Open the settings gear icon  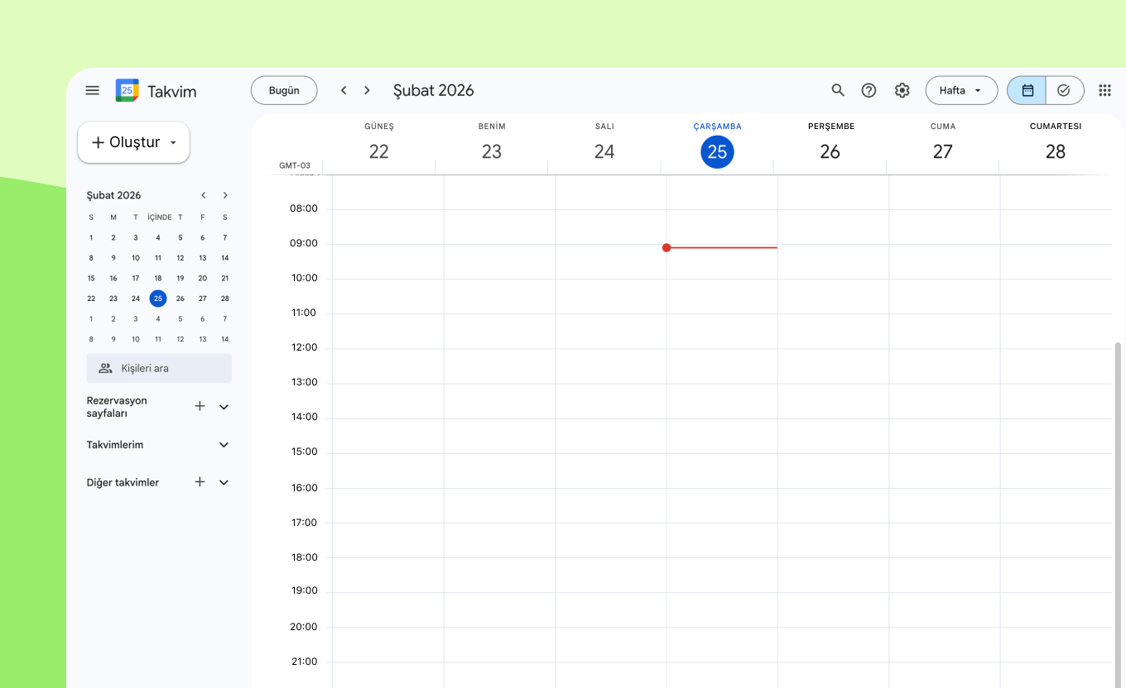point(902,91)
